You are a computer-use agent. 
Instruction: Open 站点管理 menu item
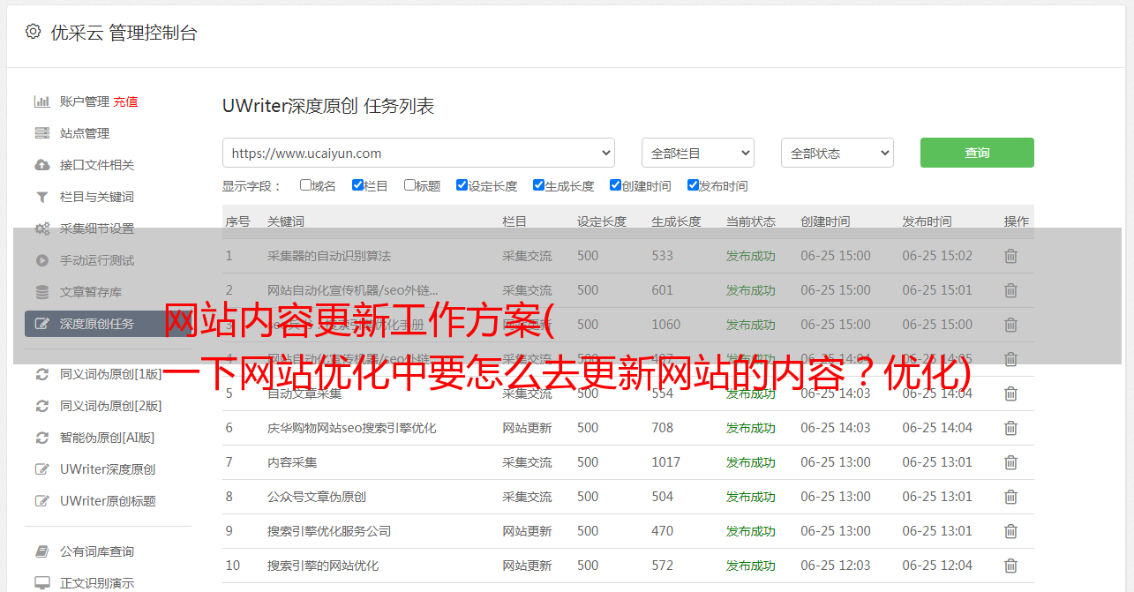point(85,133)
